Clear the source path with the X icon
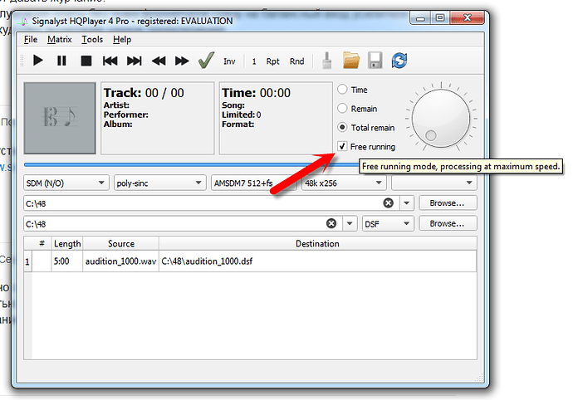Screen dimensions: 573x400 (x=388, y=203)
